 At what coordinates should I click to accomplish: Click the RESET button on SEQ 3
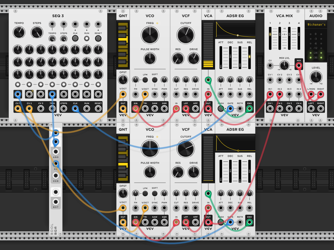(98, 38)
